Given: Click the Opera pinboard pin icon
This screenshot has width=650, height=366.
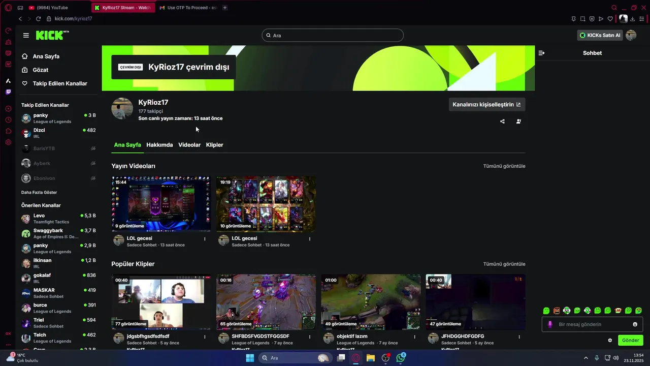Looking at the screenshot, I should click(573, 19).
